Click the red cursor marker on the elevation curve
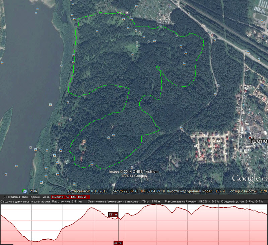 pyautogui.click(x=118, y=218)
